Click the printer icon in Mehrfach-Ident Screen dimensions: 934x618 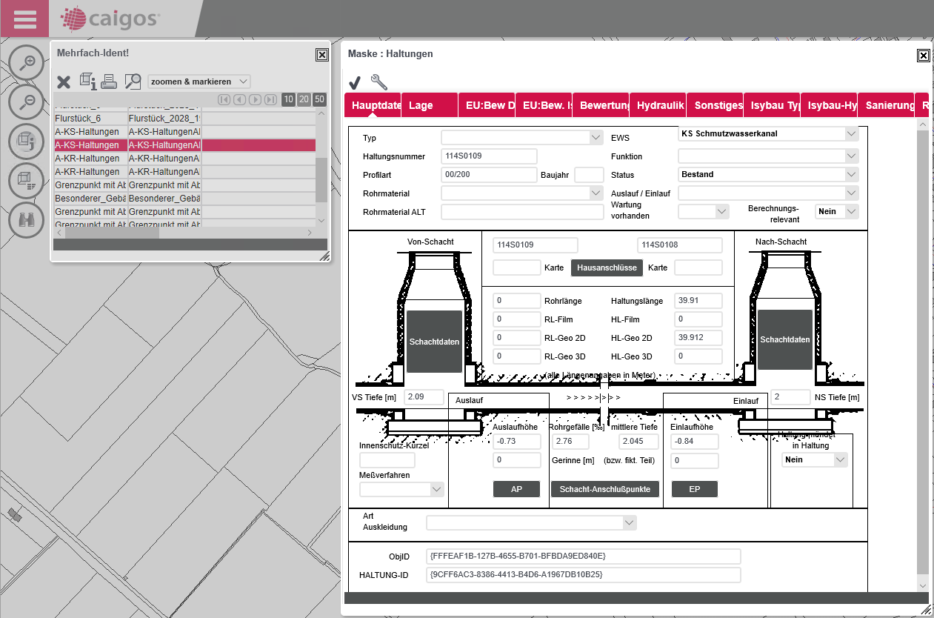(110, 82)
